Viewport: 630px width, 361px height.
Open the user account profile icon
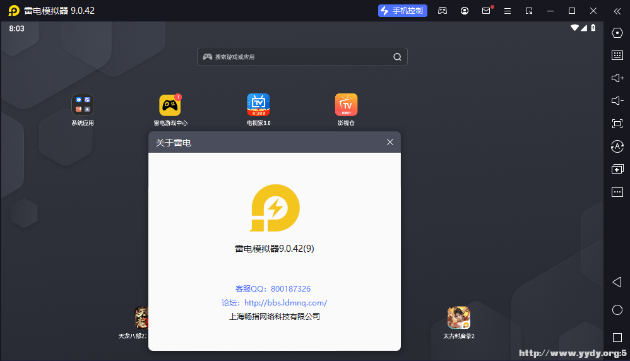coord(465,11)
